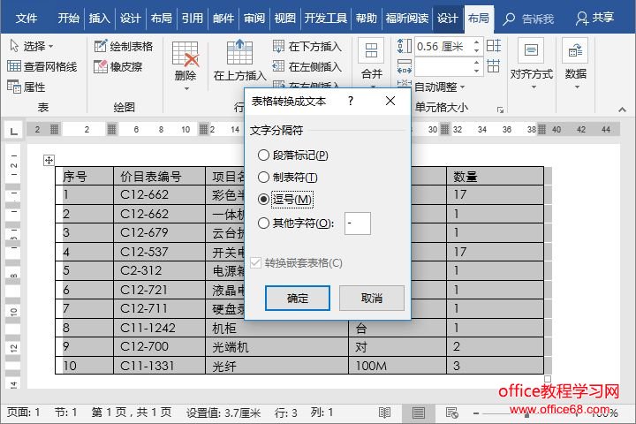The height and width of the screenshot is (424, 636).
Task: Open the Review (审阅) tab
Action: click(254, 19)
